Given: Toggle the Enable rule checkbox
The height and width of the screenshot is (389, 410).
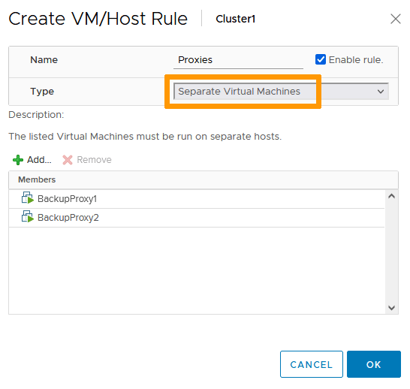Looking at the screenshot, I should point(321,59).
